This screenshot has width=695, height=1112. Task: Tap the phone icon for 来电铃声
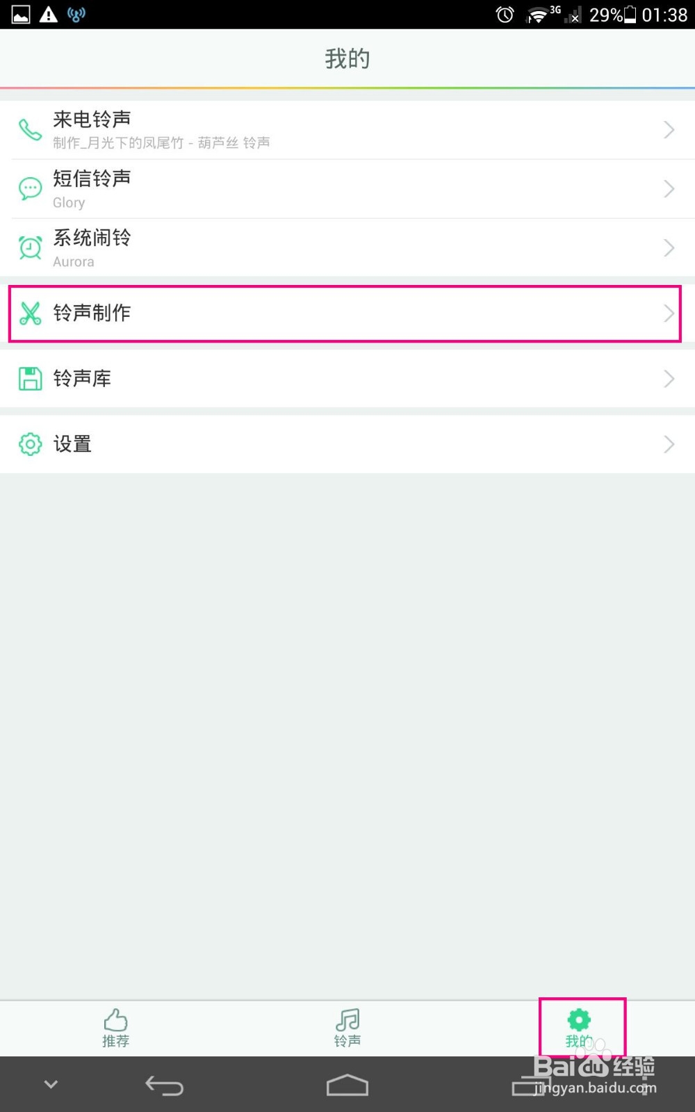pos(30,130)
